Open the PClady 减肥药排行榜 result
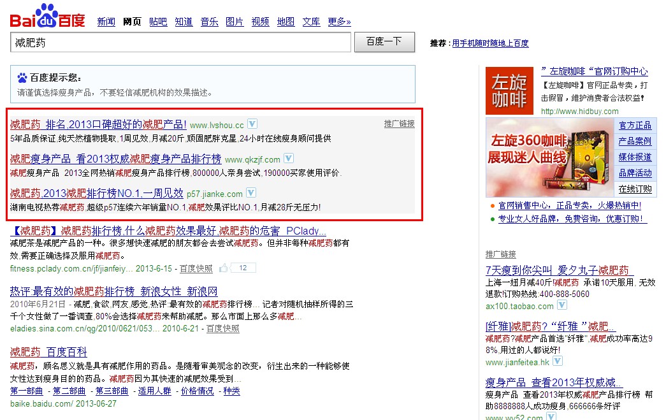 coord(168,231)
